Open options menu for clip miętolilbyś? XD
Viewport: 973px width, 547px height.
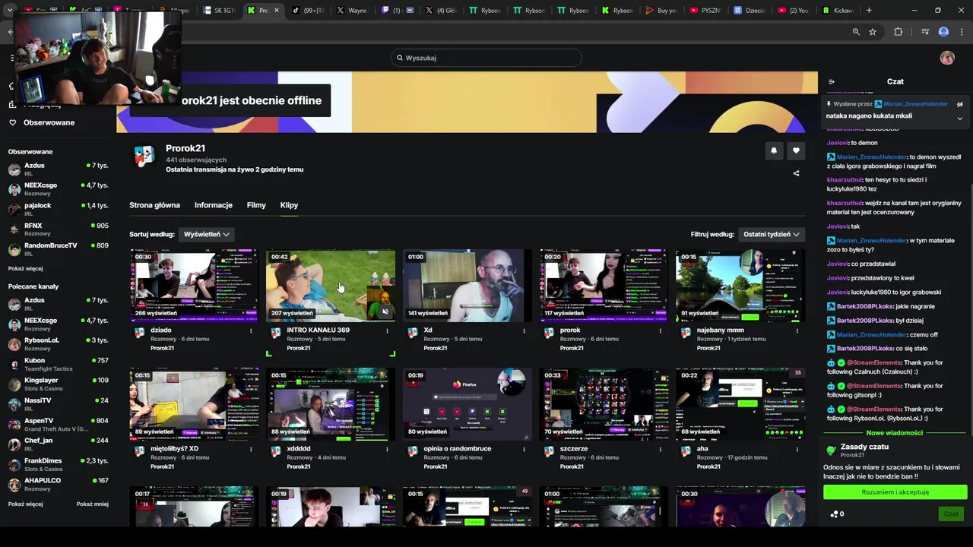(x=251, y=449)
